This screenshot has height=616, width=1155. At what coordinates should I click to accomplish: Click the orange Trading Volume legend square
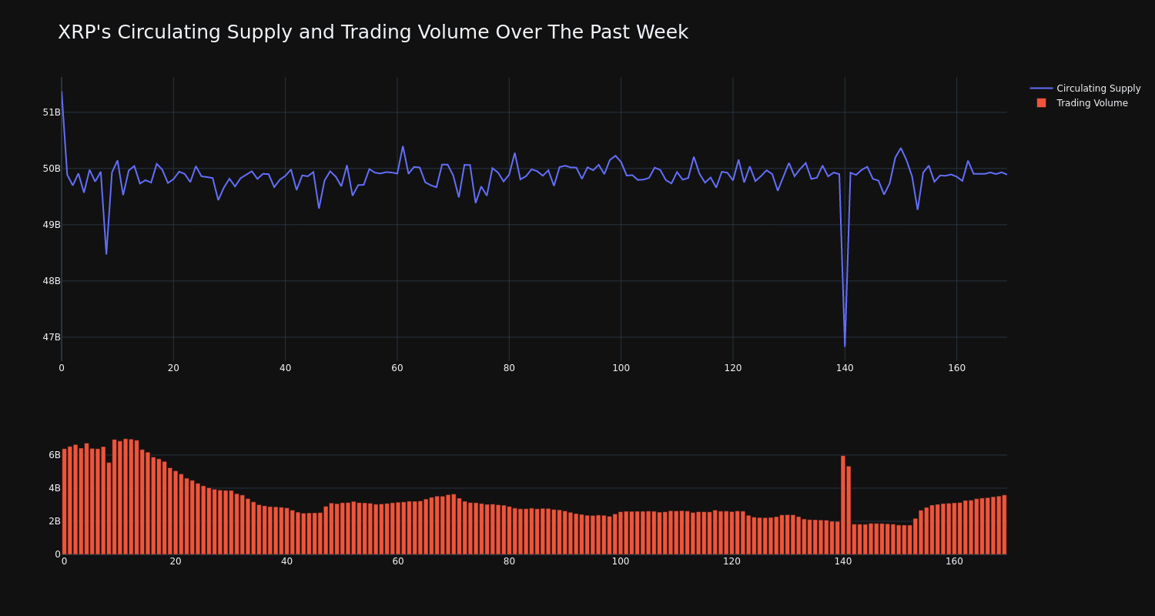(1041, 103)
